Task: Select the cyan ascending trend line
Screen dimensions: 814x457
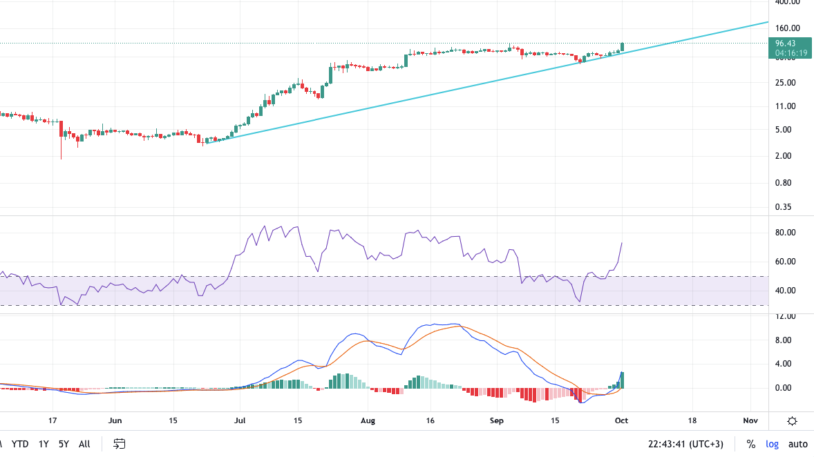Action: click(x=488, y=81)
